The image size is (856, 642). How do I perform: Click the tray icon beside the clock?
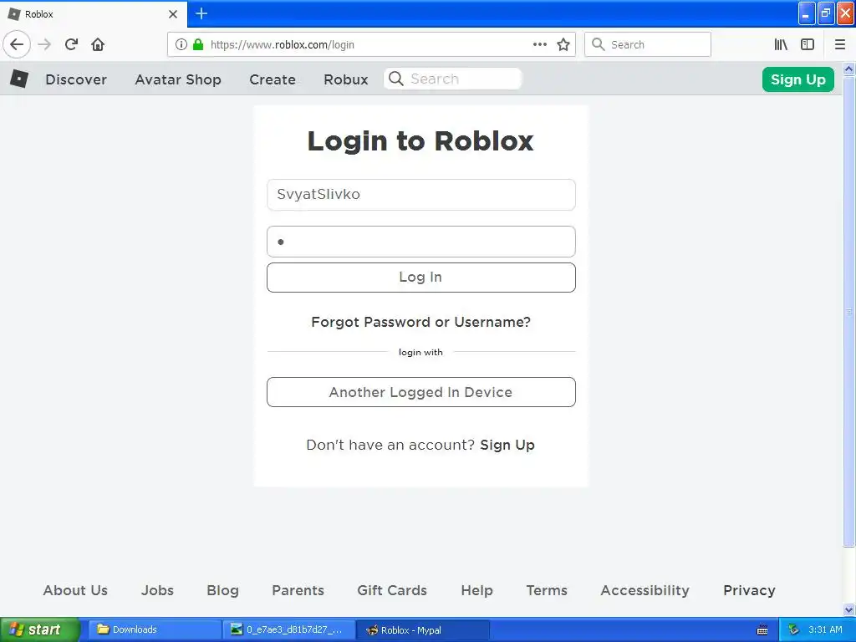pos(794,629)
